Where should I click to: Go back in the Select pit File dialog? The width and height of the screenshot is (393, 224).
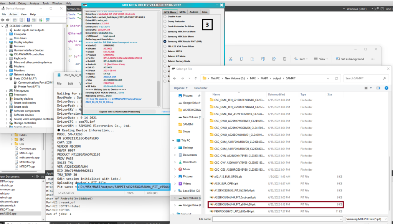175,78
